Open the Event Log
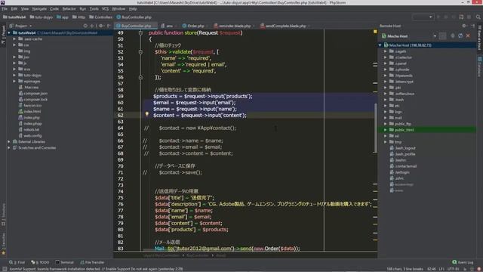The image size is (483, 272). point(463,262)
